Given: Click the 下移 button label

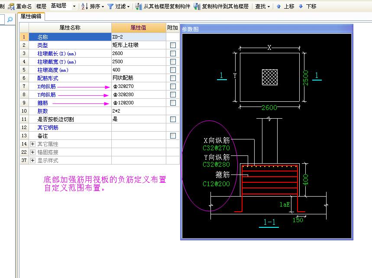Looking at the screenshot, I should 311,6.
